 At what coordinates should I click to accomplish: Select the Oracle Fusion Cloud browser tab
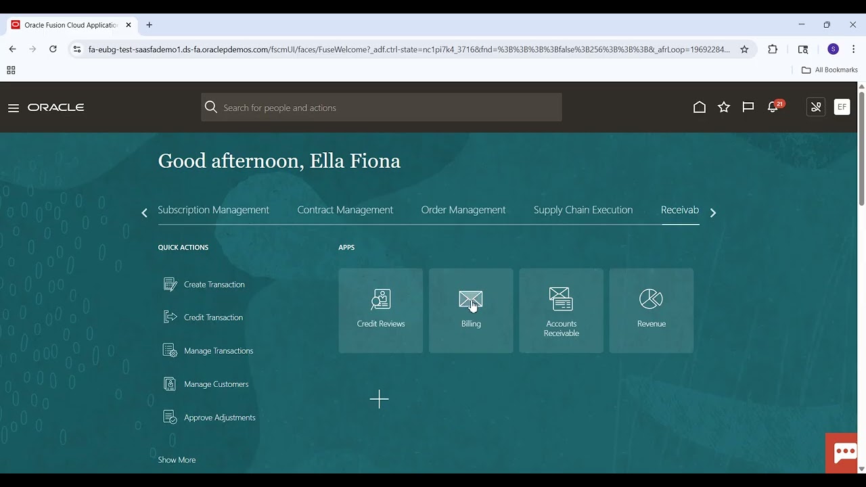71,25
